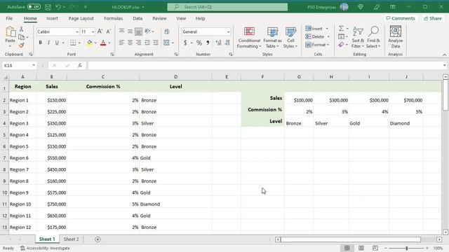Apply the Comma Style format

point(208,43)
